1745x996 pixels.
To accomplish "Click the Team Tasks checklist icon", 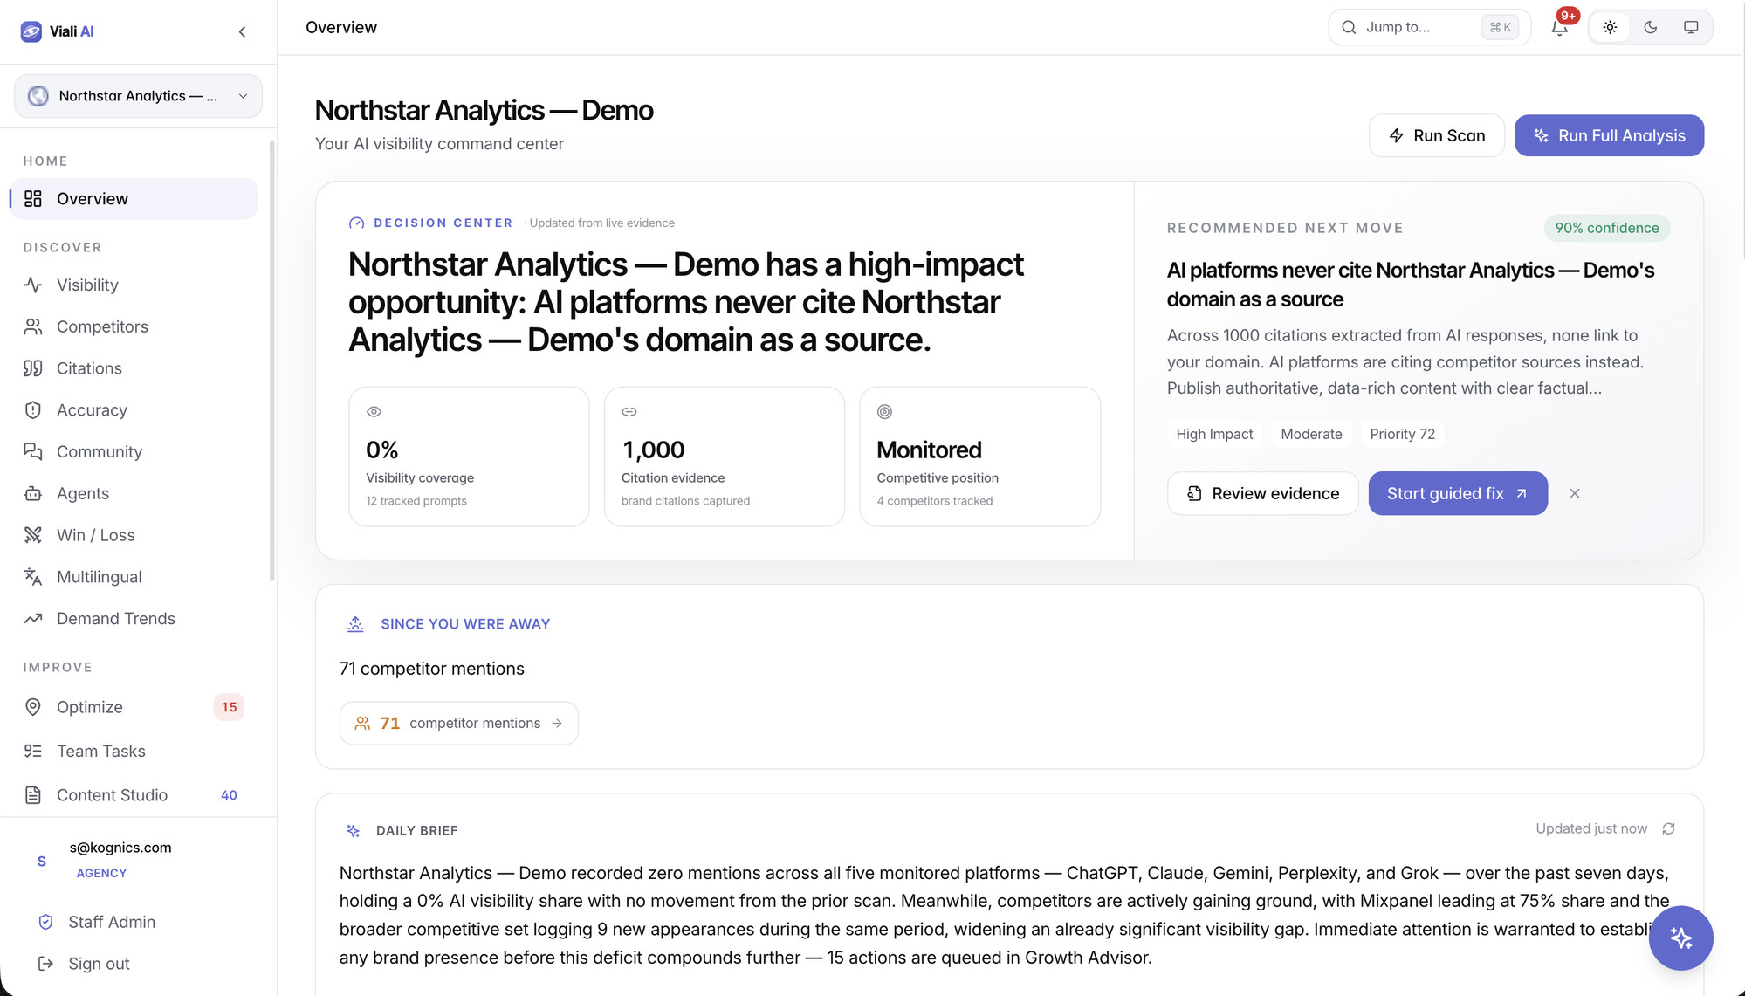I will coord(33,751).
